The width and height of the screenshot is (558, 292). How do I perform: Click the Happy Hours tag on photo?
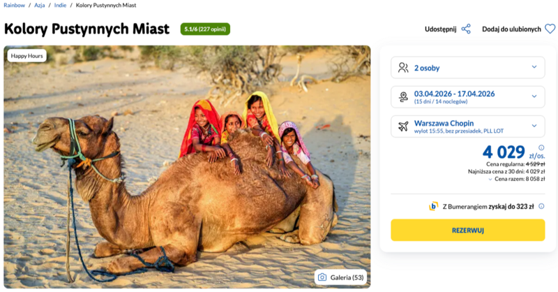[x=27, y=56]
